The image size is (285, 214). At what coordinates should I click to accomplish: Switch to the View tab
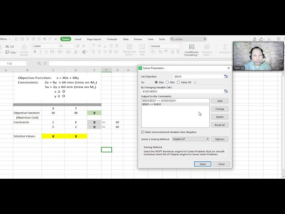[x=151, y=39]
